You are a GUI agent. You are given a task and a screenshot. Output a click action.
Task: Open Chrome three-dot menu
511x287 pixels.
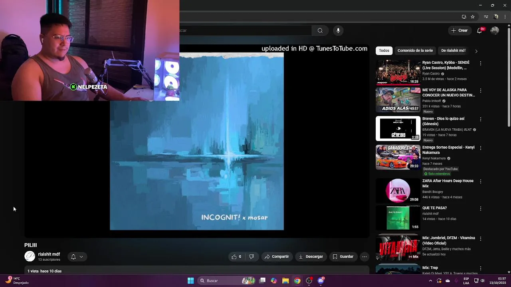(x=505, y=17)
